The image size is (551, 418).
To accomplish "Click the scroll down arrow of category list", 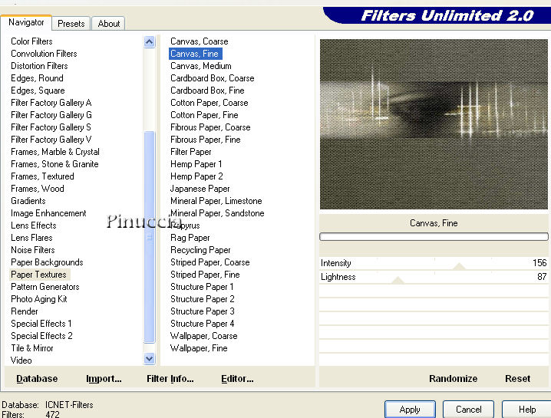I will [150, 359].
